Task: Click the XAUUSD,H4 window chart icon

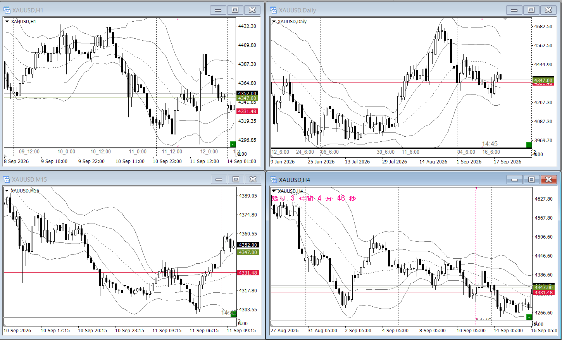Action: point(274,180)
